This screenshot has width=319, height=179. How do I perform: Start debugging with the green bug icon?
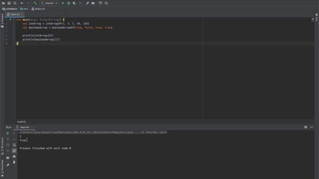coord(69,3)
